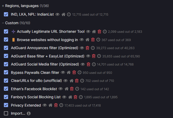Click the info icon next to Import
The width and height of the screenshot is (173, 118).
point(29,114)
